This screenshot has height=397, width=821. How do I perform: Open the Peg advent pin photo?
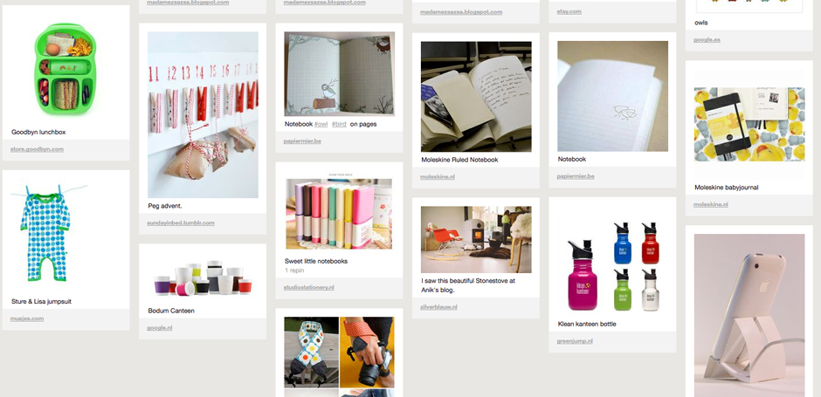pos(203,114)
